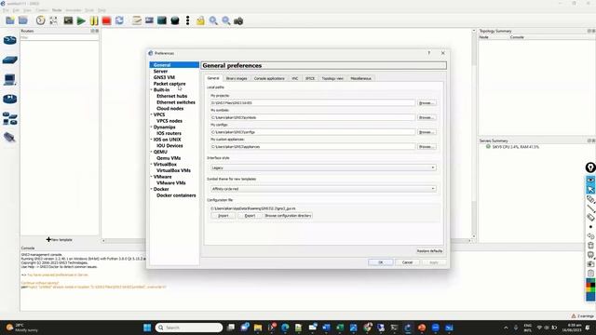Select the Draw rectangle tool
The image size is (596, 335).
(x=162, y=20)
